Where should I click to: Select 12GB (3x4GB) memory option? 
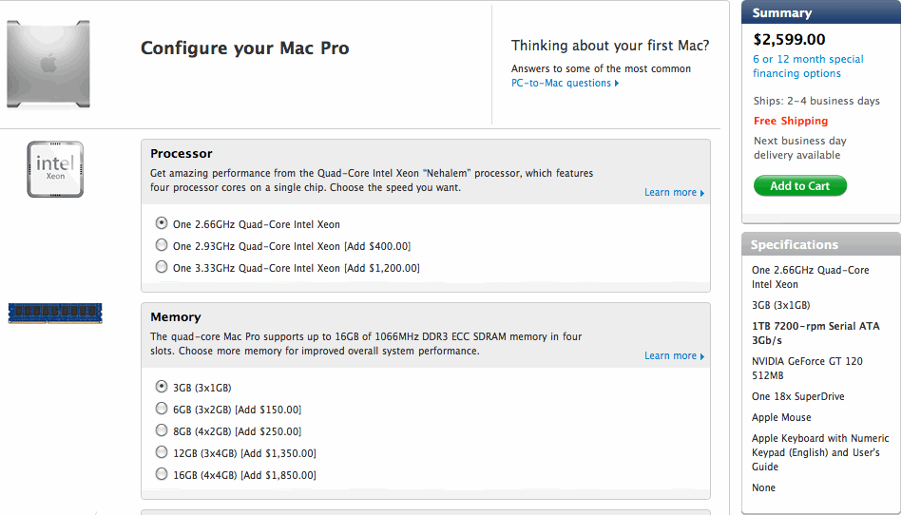click(162, 451)
